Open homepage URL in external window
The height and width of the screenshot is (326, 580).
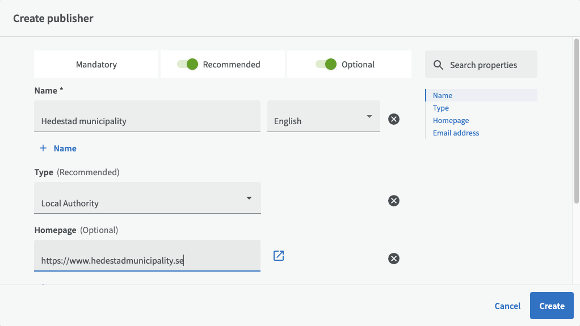pyautogui.click(x=279, y=256)
